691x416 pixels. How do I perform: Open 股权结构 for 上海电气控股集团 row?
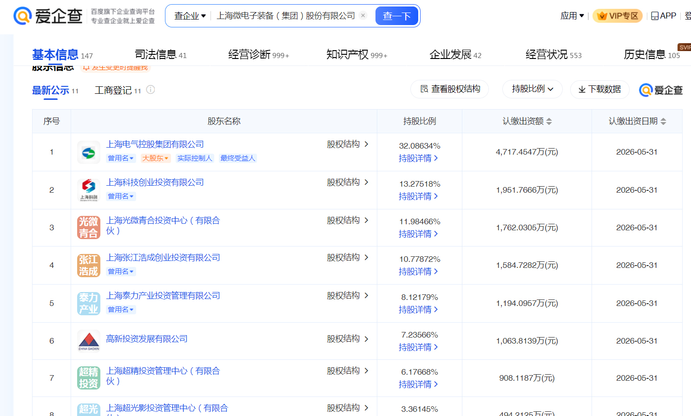348,144
